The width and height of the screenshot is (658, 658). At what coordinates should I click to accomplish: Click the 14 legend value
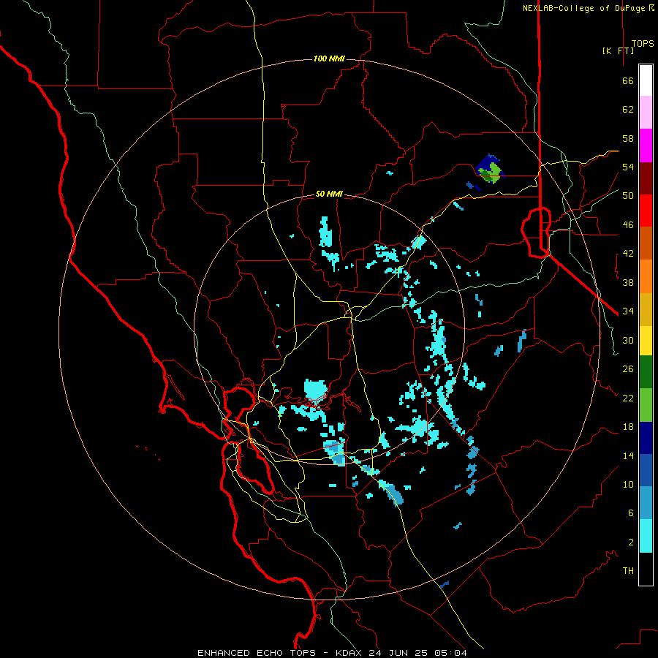(x=628, y=455)
